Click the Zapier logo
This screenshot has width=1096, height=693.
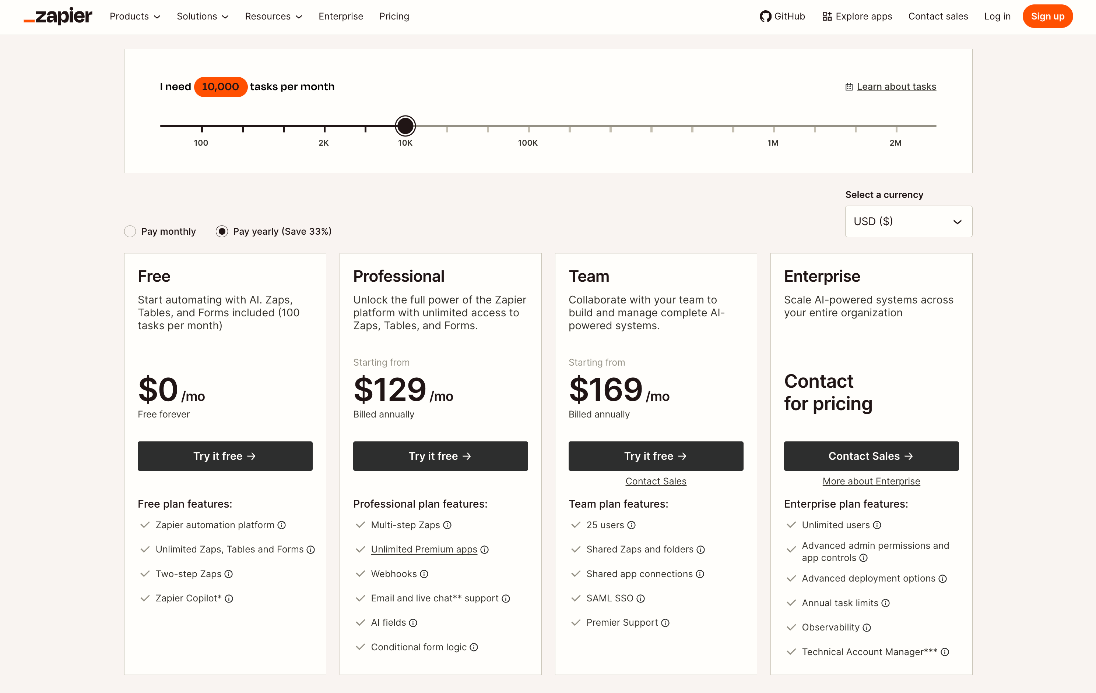click(x=58, y=17)
